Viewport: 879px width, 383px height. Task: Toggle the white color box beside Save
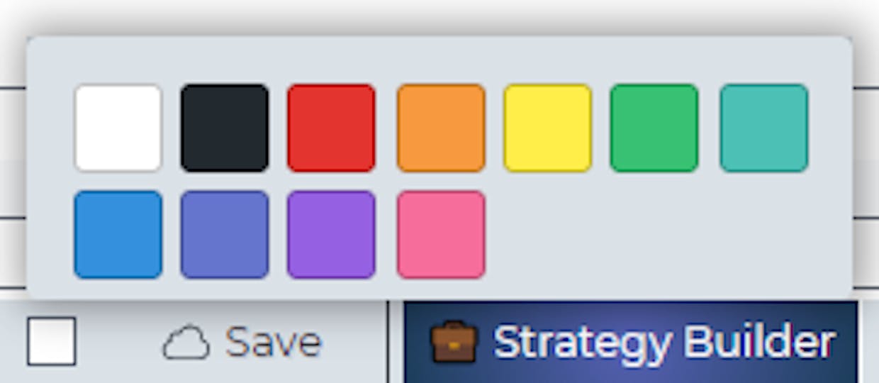[52, 341]
